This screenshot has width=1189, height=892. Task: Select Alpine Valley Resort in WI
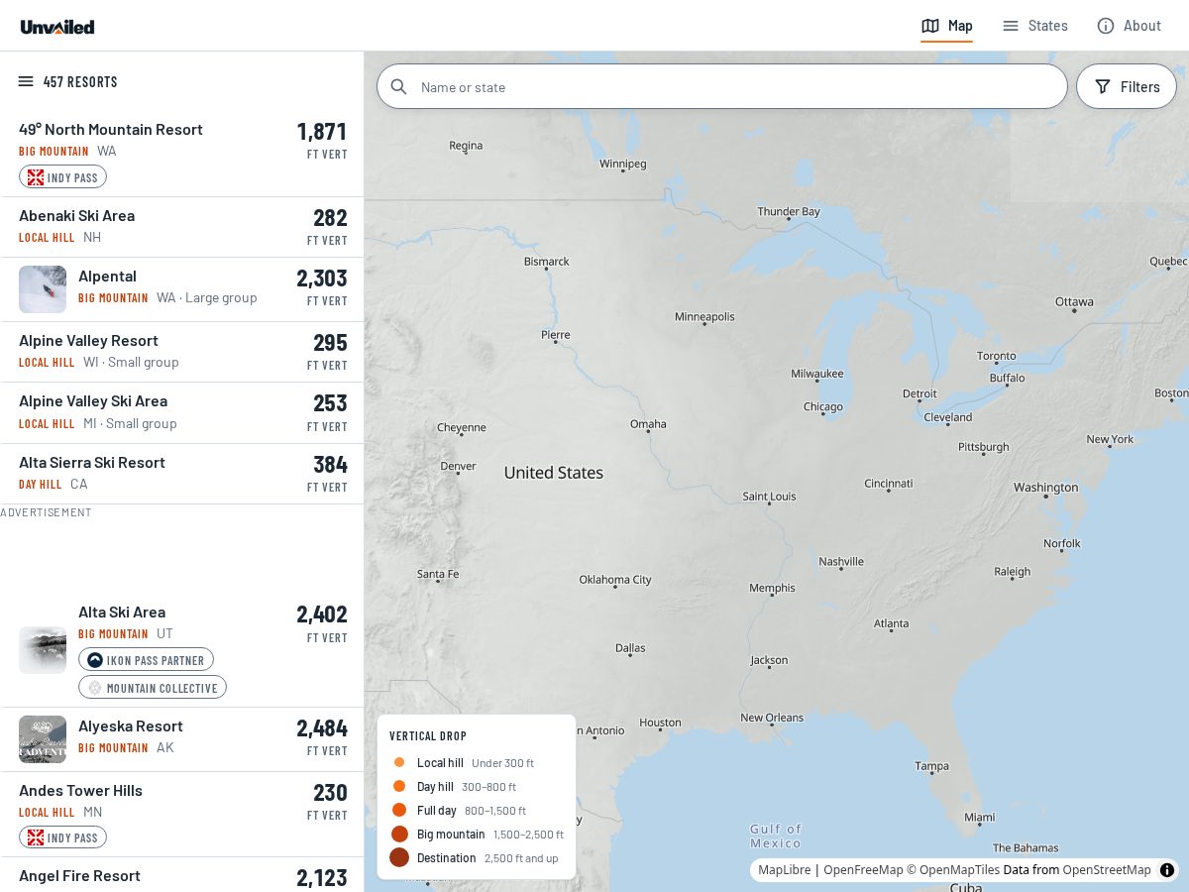[88, 340]
